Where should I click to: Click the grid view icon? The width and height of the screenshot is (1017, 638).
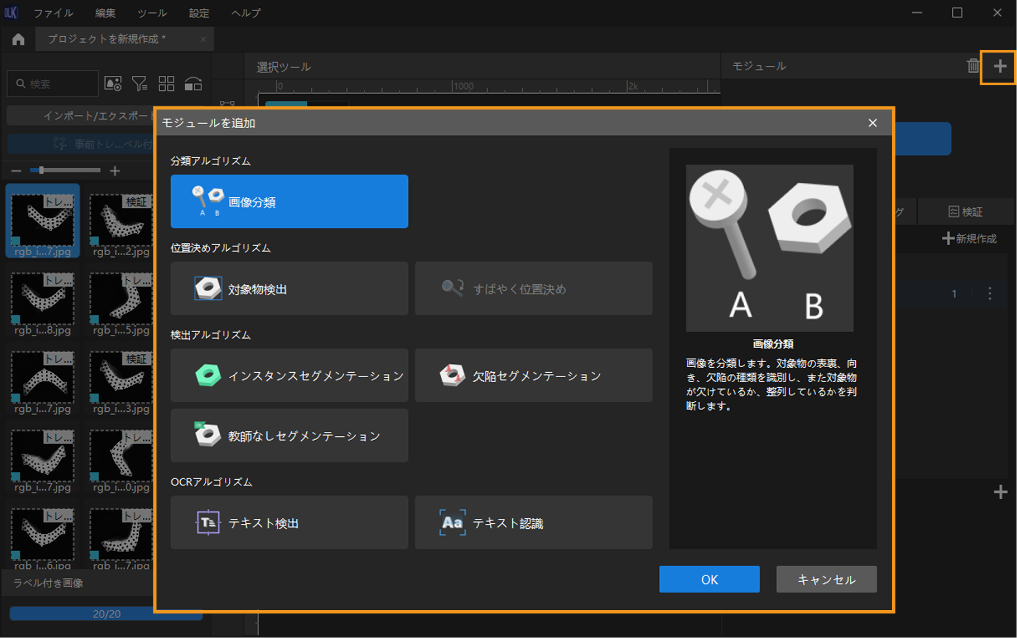click(x=166, y=84)
